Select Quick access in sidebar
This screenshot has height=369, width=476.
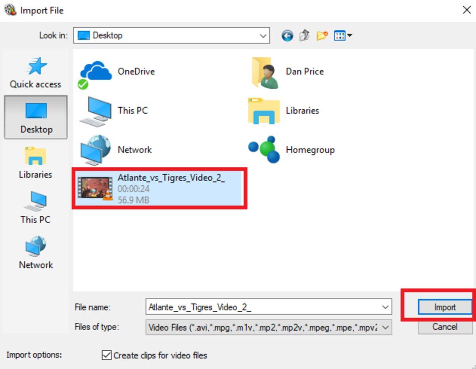coord(35,73)
